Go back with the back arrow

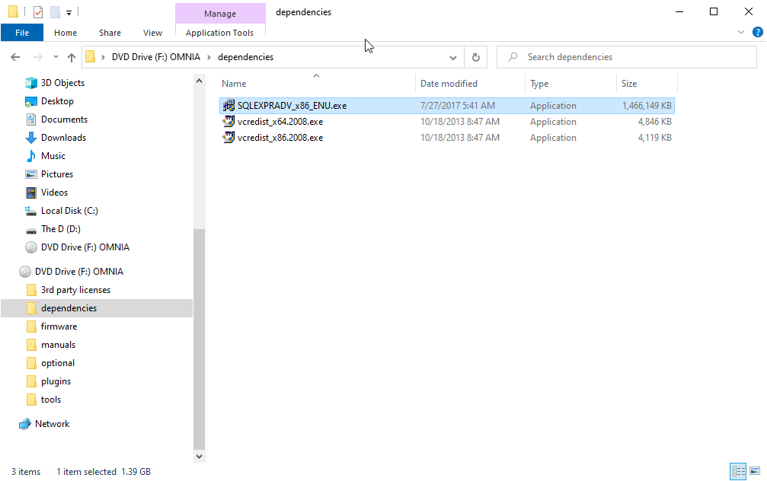pyautogui.click(x=15, y=57)
